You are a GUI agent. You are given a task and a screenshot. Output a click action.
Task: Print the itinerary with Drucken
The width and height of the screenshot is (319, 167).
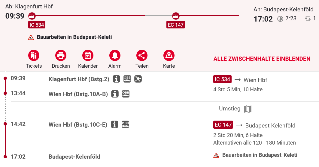pos(61,56)
